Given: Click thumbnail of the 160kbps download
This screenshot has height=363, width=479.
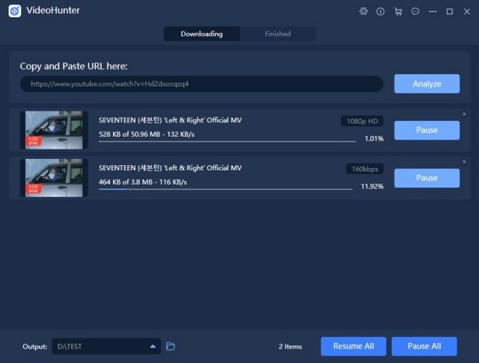Looking at the screenshot, I should coord(54,178).
